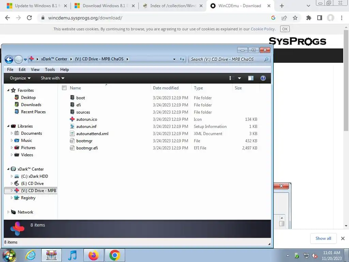
Task: Open the Share with dropdown
Action: point(52,78)
